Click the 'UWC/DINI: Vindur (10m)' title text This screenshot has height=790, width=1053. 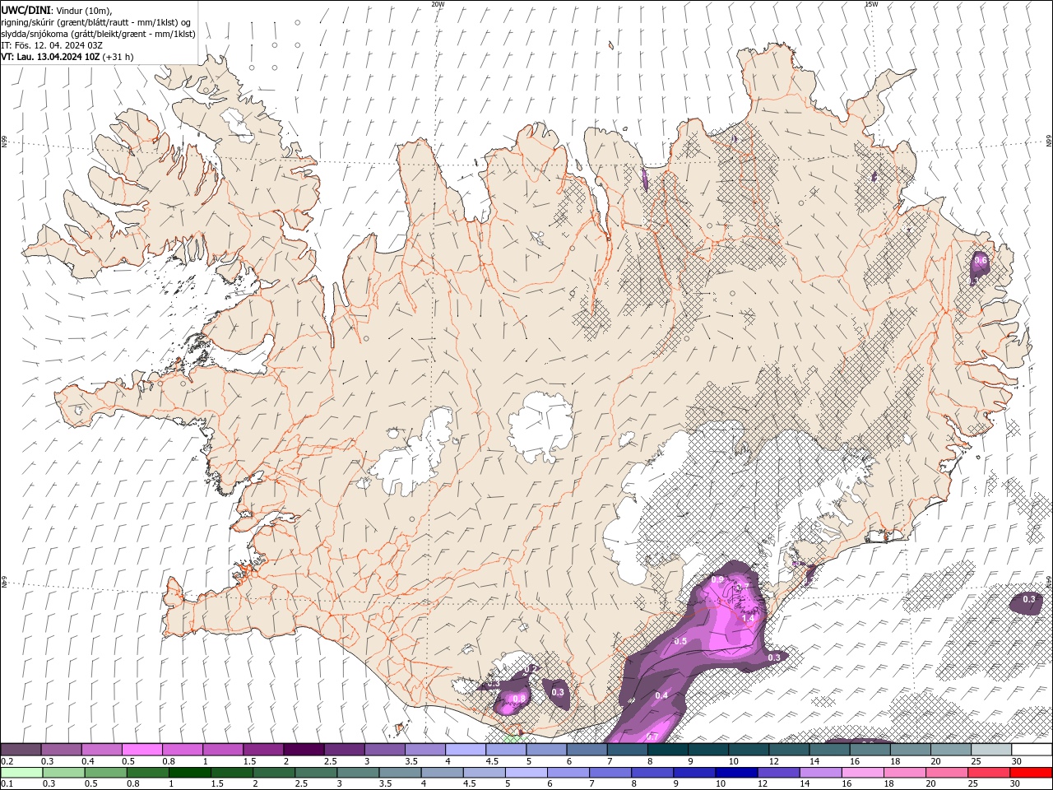coord(58,10)
